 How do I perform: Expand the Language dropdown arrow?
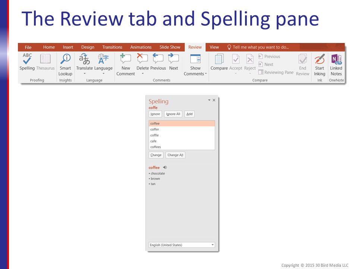tap(103, 74)
